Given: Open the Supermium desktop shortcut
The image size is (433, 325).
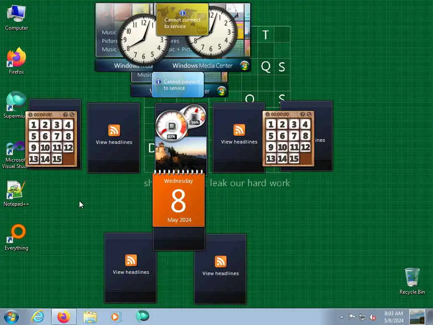Looking at the screenshot, I should tap(15, 105).
